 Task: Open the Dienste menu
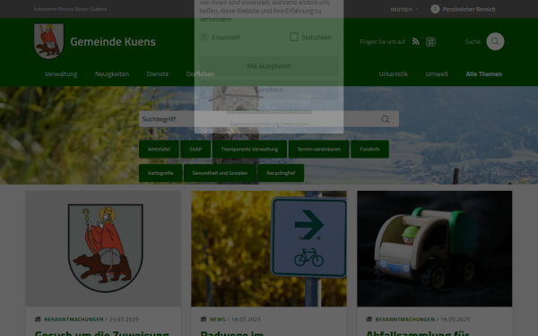(x=158, y=74)
